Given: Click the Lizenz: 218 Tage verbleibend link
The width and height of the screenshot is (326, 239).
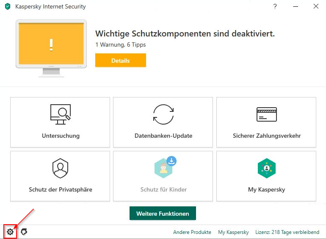Looking at the screenshot, I should point(287,232).
